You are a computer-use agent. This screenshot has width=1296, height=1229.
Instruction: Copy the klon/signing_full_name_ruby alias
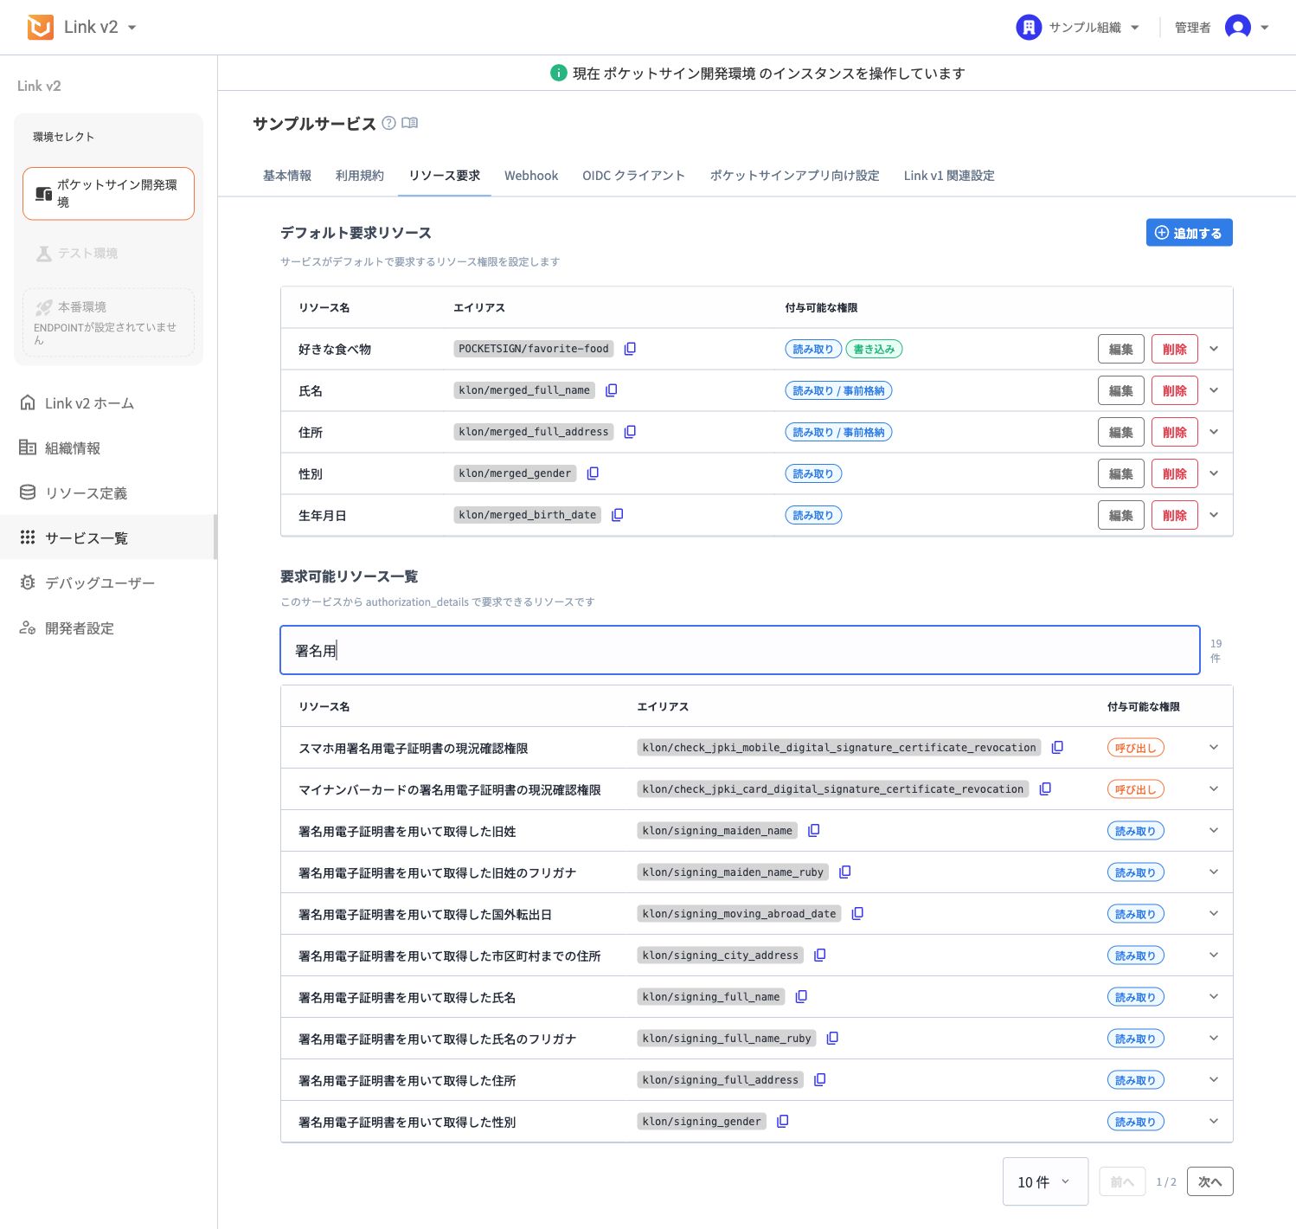pyautogui.click(x=832, y=1039)
